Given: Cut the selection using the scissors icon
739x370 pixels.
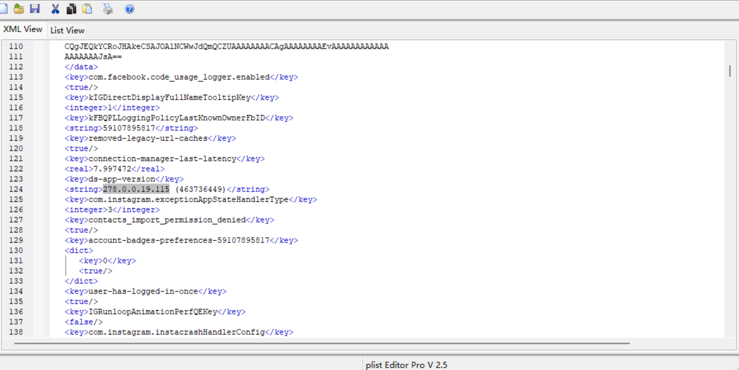Looking at the screenshot, I should [55, 9].
